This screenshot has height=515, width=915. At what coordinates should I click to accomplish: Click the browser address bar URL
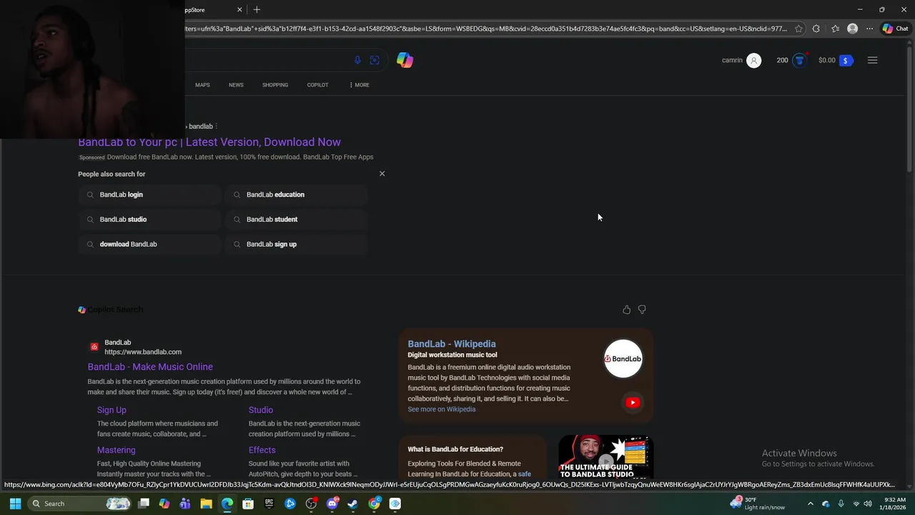pyautogui.click(x=486, y=29)
